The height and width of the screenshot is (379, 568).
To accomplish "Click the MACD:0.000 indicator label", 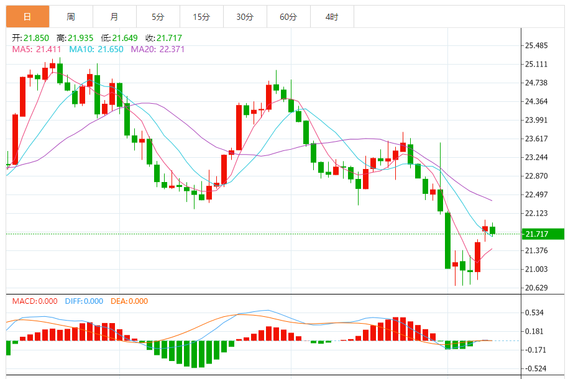I will [x=35, y=301].
